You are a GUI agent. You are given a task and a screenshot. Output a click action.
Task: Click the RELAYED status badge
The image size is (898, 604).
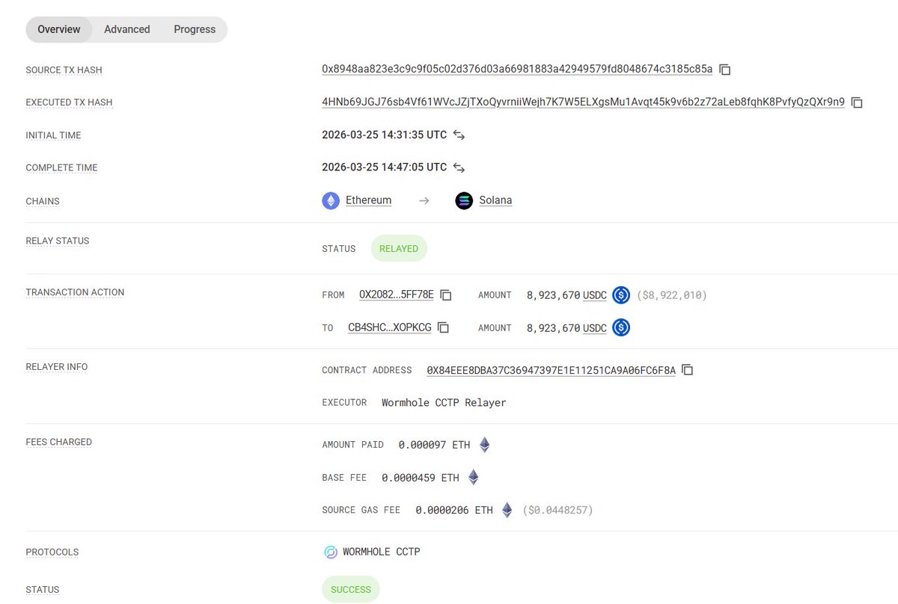399,249
